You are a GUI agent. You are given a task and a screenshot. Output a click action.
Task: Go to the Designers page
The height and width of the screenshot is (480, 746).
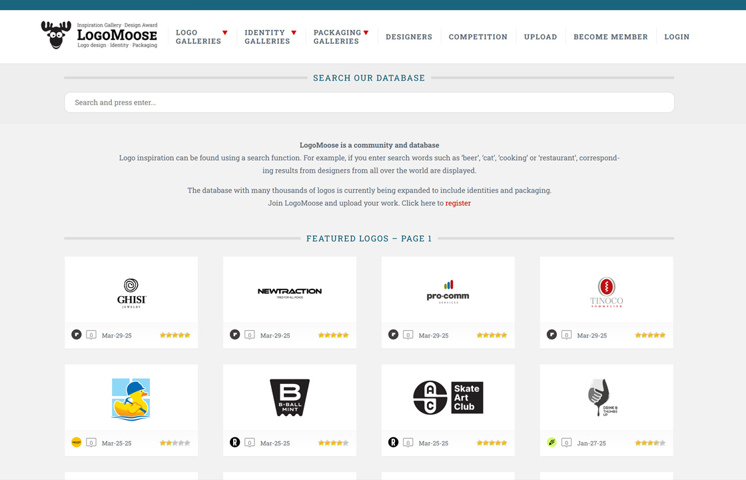coord(409,37)
